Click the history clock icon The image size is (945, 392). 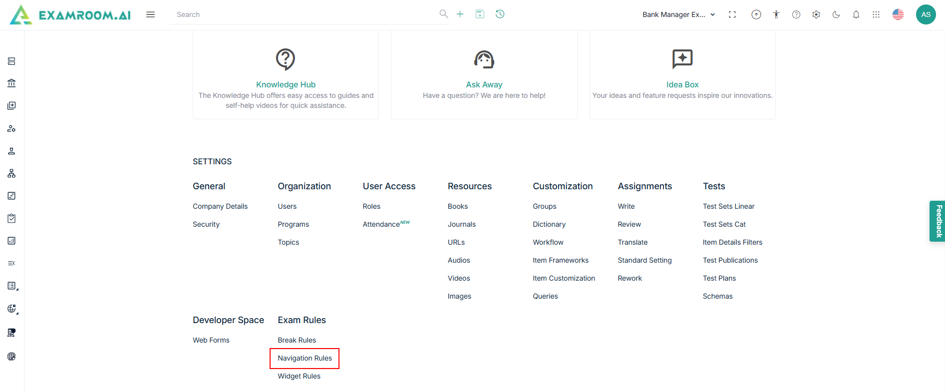coord(500,14)
